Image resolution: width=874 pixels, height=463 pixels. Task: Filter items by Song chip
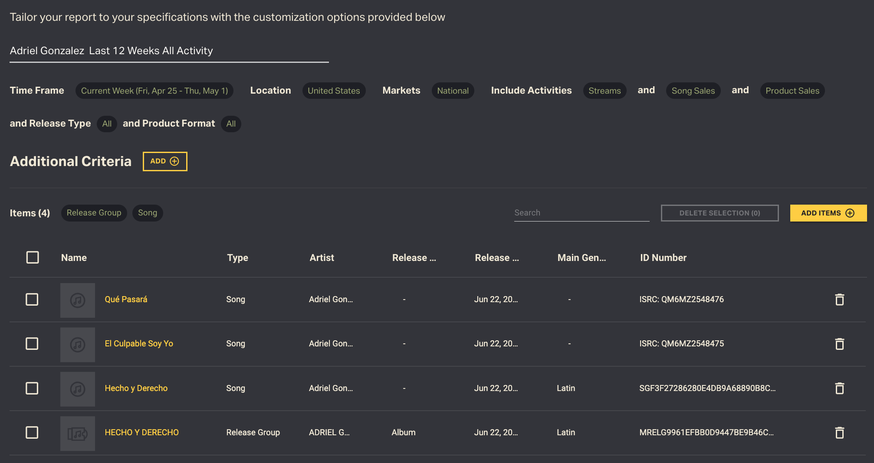148,213
